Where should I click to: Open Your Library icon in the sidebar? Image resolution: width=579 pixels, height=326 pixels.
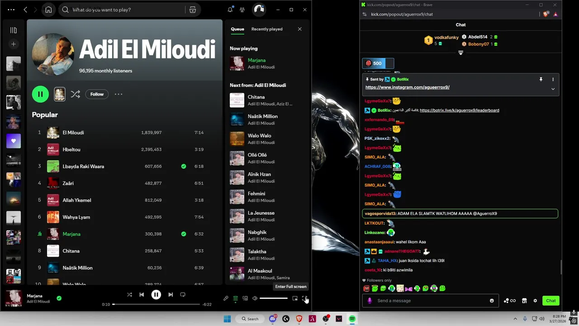tap(14, 30)
